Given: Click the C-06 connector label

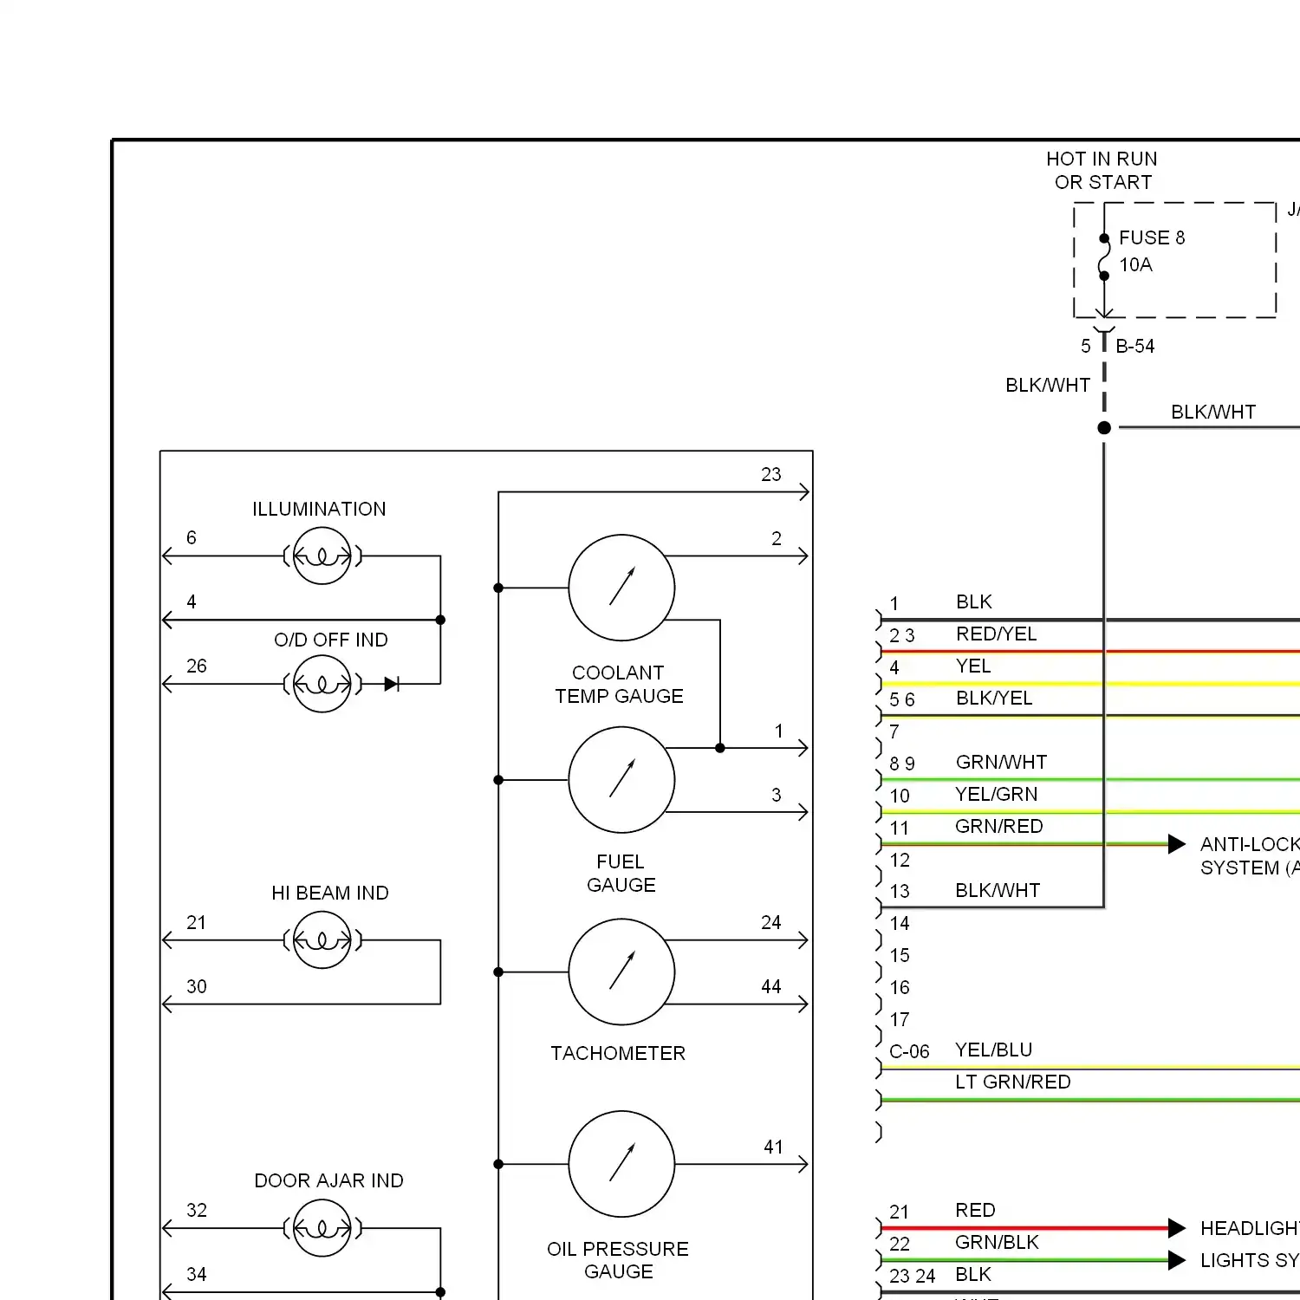Looking at the screenshot, I should tap(909, 1051).
